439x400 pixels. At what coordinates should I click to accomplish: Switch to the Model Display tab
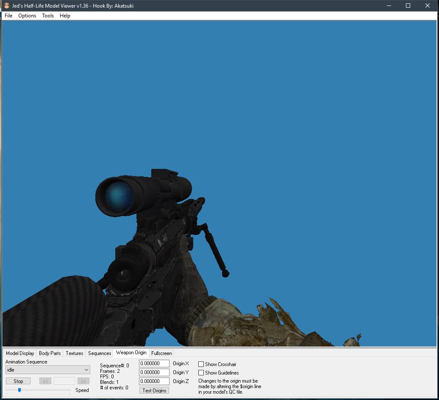pos(20,353)
